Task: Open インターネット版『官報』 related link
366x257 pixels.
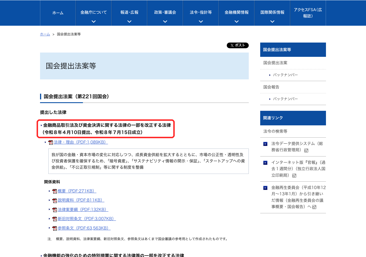Action: [x=298, y=169]
